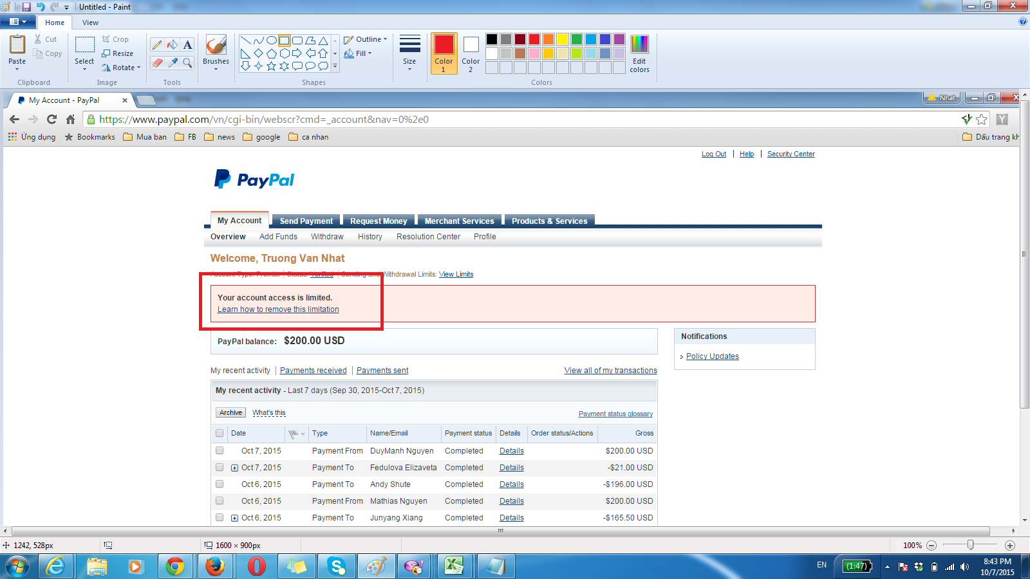Image resolution: width=1030 pixels, height=579 pixels.
Task: Check the select-all checkbox beside Date header
Action: click(220, 434)
